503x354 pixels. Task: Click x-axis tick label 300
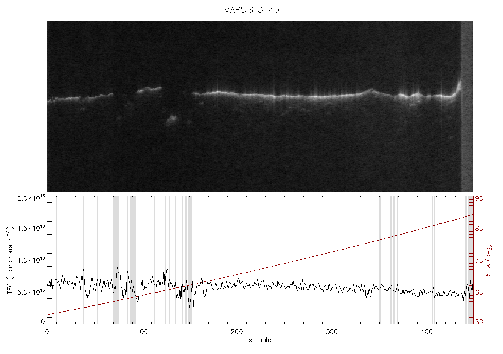pyautogui.click(x=331, y=332)
